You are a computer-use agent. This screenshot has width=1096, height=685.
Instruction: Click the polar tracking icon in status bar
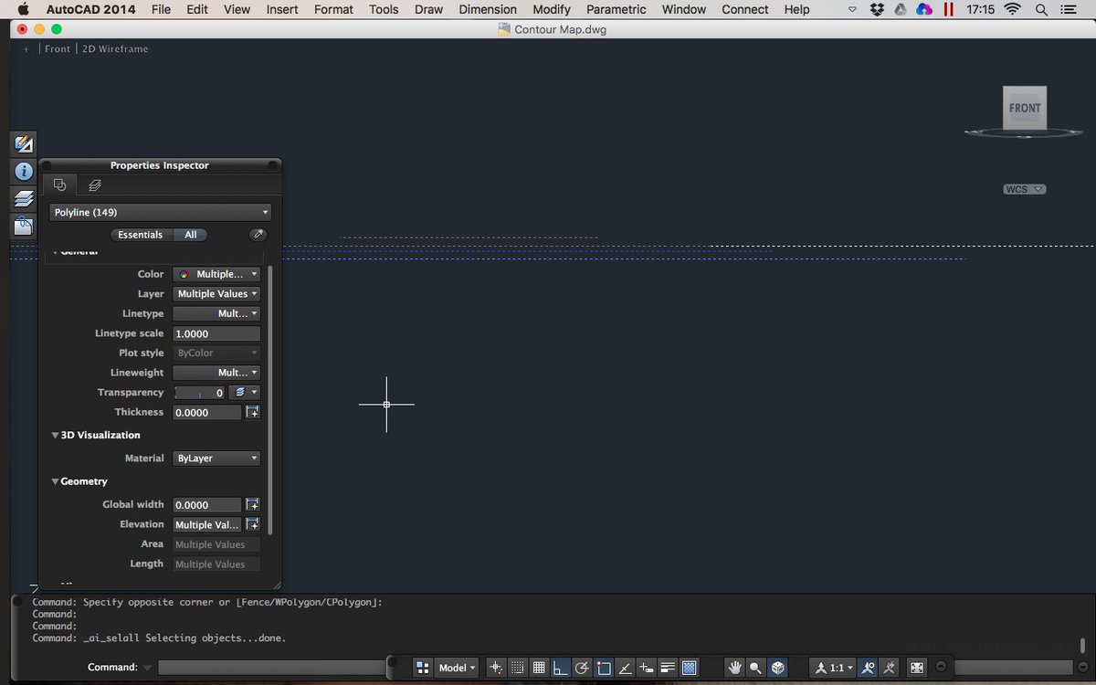click(582, 668)
